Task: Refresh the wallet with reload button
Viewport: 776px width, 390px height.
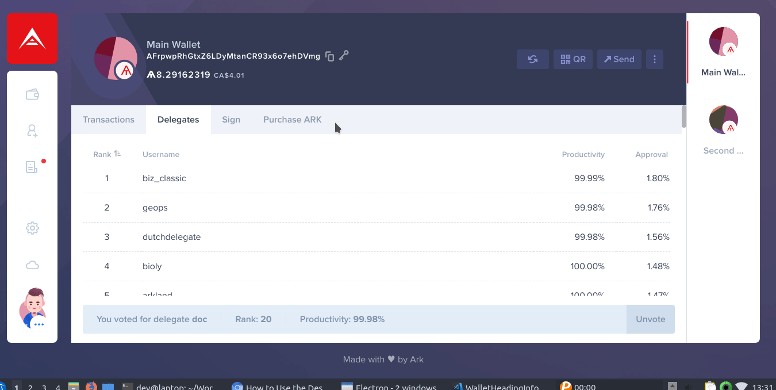Action: [x=533, y=59]
